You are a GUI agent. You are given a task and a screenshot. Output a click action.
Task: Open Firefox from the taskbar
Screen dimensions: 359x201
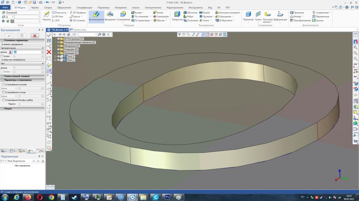click(28, 197)
